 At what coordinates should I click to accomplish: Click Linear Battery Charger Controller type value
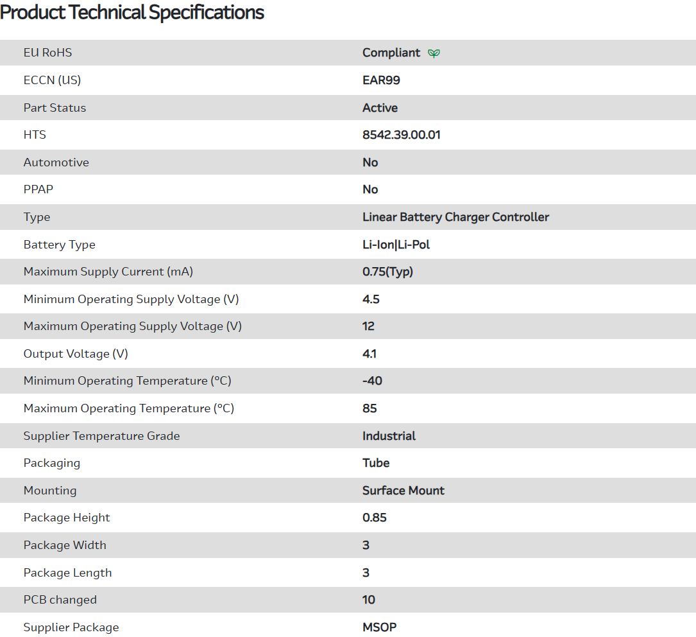(455, 217)
